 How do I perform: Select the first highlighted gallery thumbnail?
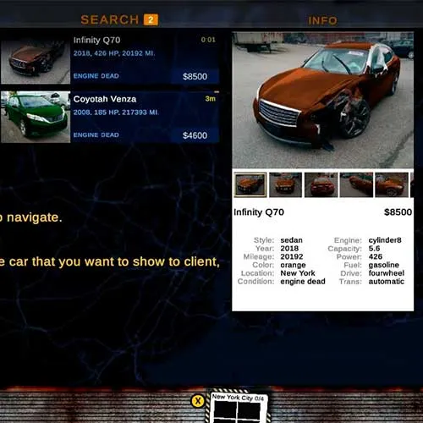click(x=250, y=184)
